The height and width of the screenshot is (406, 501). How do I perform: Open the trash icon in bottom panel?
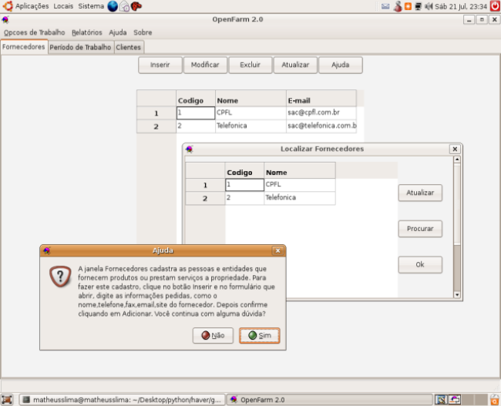click(x=495, y=400)
